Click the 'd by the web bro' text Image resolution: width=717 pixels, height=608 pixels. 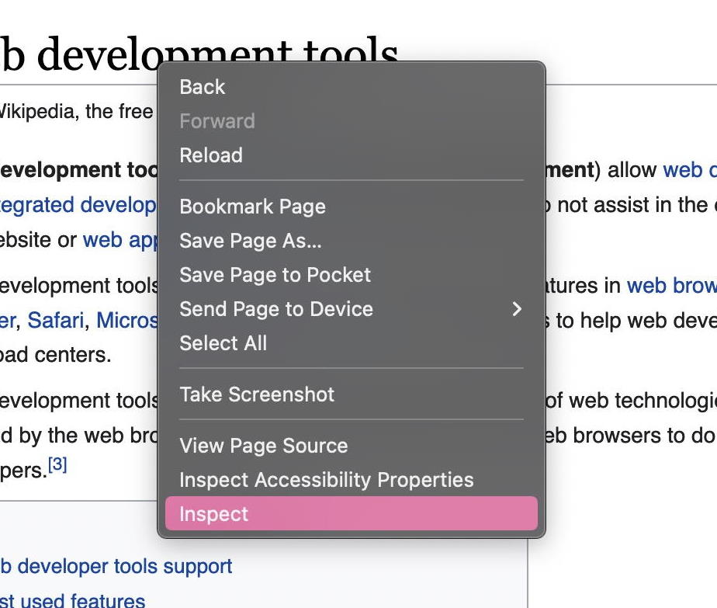click(x=78, y=436)
